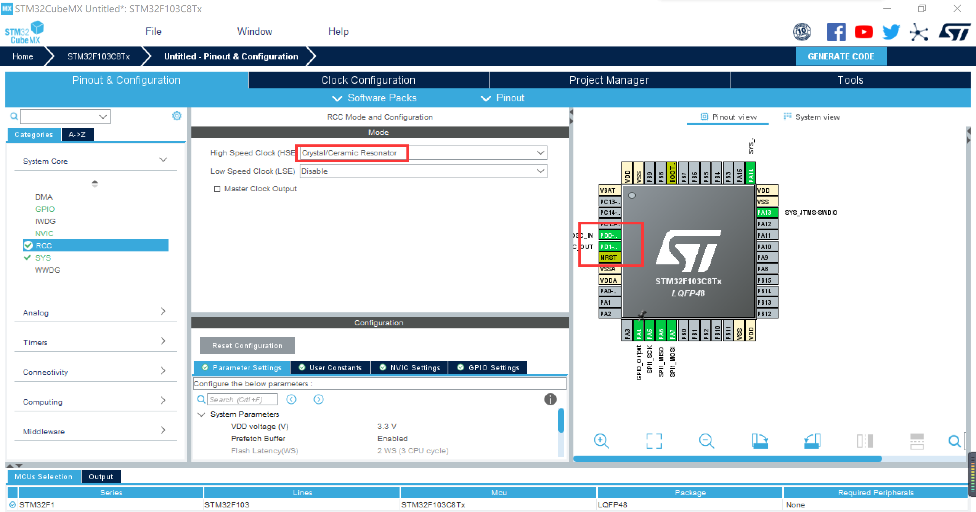Select SYS in System Core list
Viewport: 976px width, 512px height.
(43, 258)
